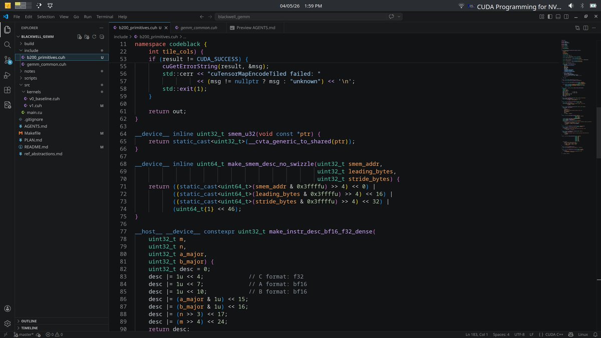Open Explorer Views and More Actions menu
The height and width of the screenshot is (338, 601).
click(x=102, y=28)
